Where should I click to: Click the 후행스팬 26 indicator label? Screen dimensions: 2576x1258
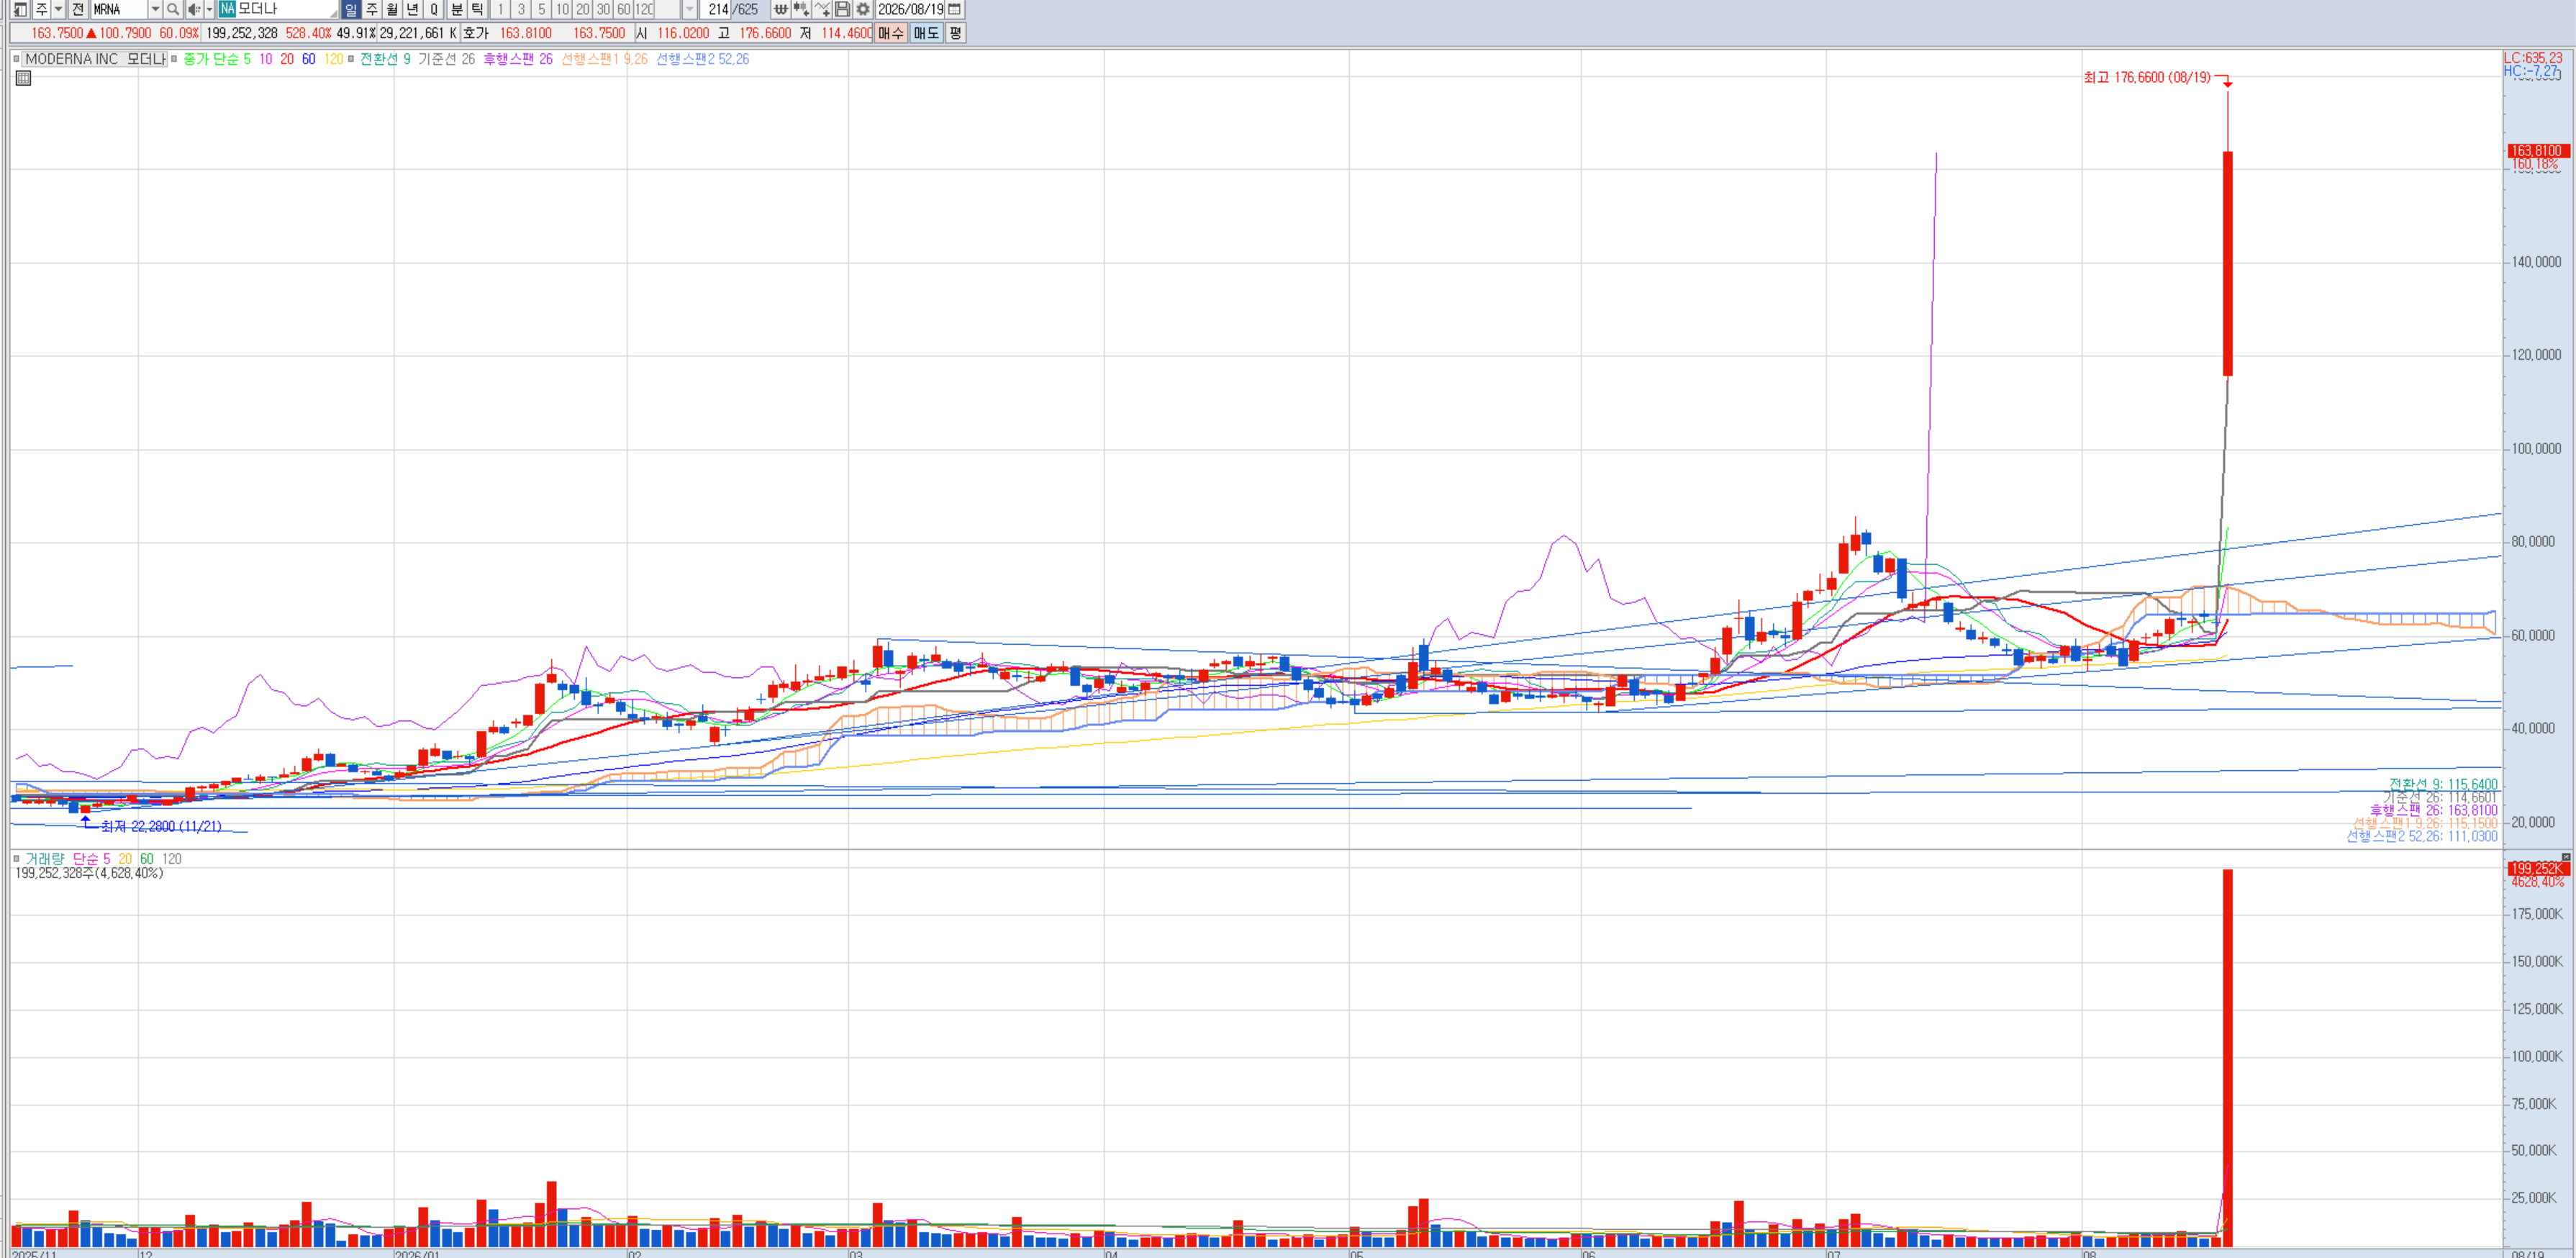[x=518, y=59]
